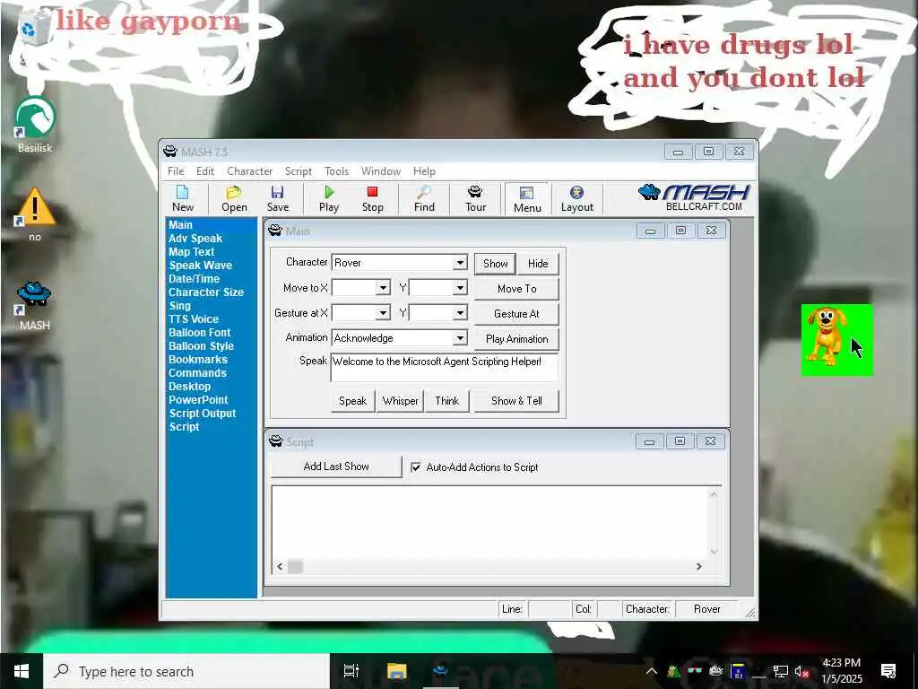The height and width of the screenshot is (689, 918).
Task: Click the New script toolbar icon
Action: 183,198
